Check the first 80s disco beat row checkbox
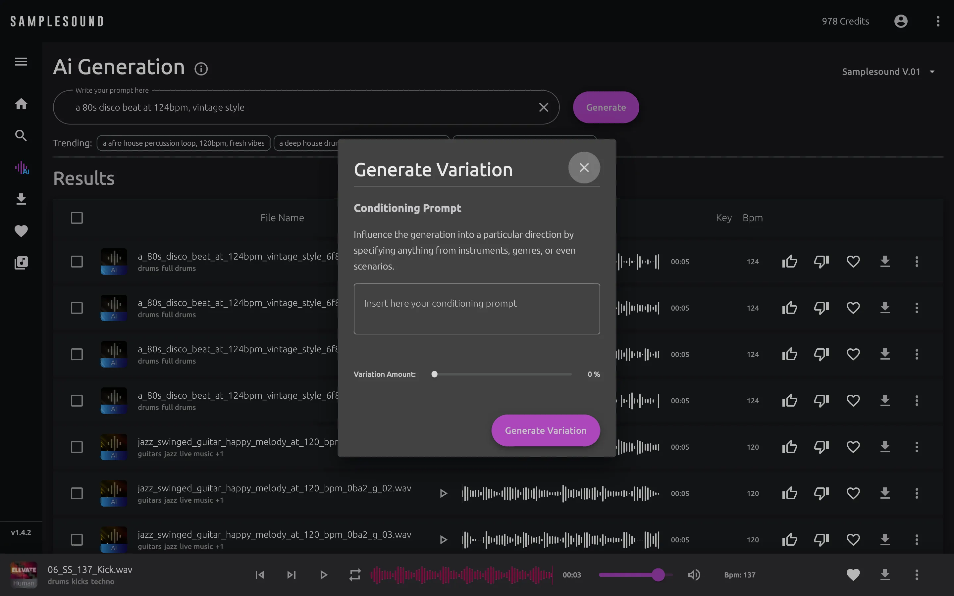The image size is (954, 596). 77,261
